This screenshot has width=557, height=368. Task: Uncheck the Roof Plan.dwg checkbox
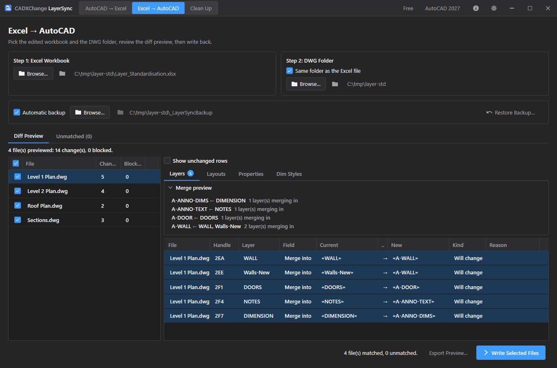pos(18,205)
